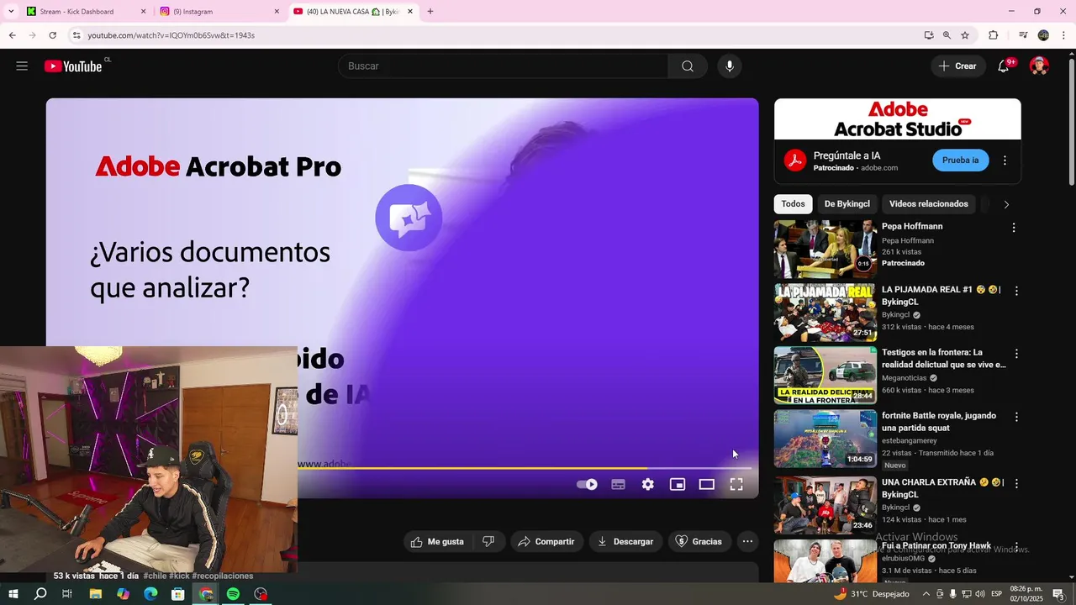The width and height of the screenshot is (1076, 605).
Task: Open a new browser tab
Action: point(430,12)
